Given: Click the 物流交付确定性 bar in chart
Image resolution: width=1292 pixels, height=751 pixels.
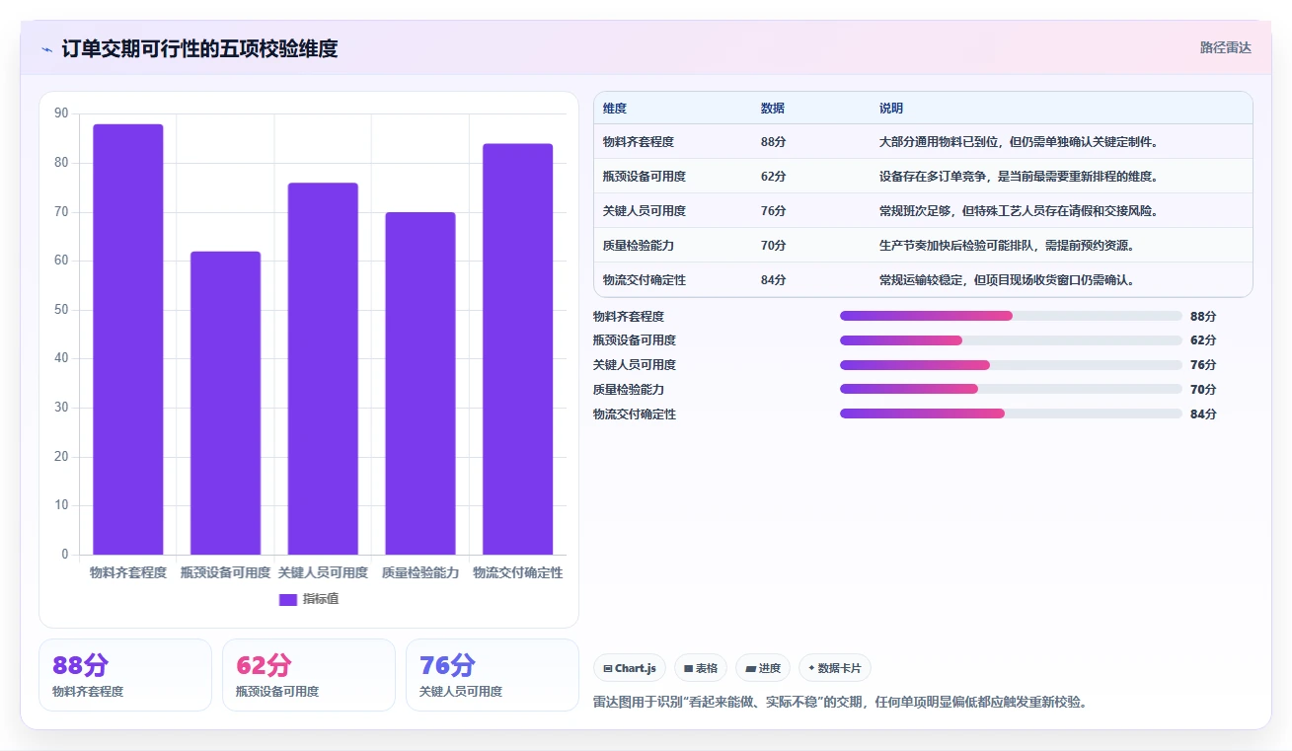Looking at the screenshot, I should click(517, 349).
